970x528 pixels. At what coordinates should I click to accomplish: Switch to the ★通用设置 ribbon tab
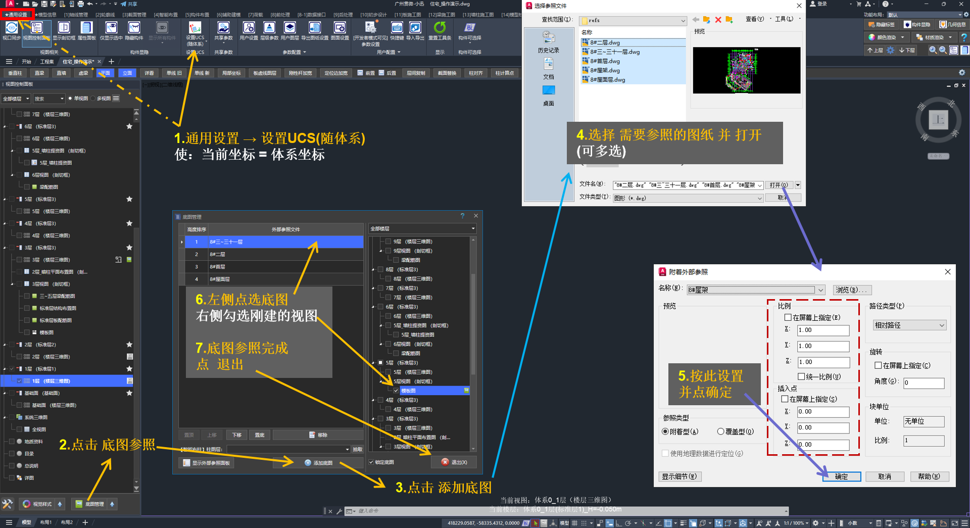pyautogui.click(x=17, y=15)
